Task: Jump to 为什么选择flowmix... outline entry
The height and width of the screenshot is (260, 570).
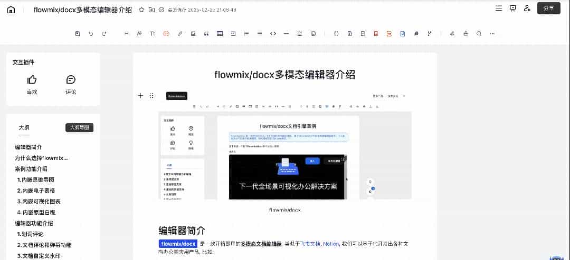Action: [42, 158]
